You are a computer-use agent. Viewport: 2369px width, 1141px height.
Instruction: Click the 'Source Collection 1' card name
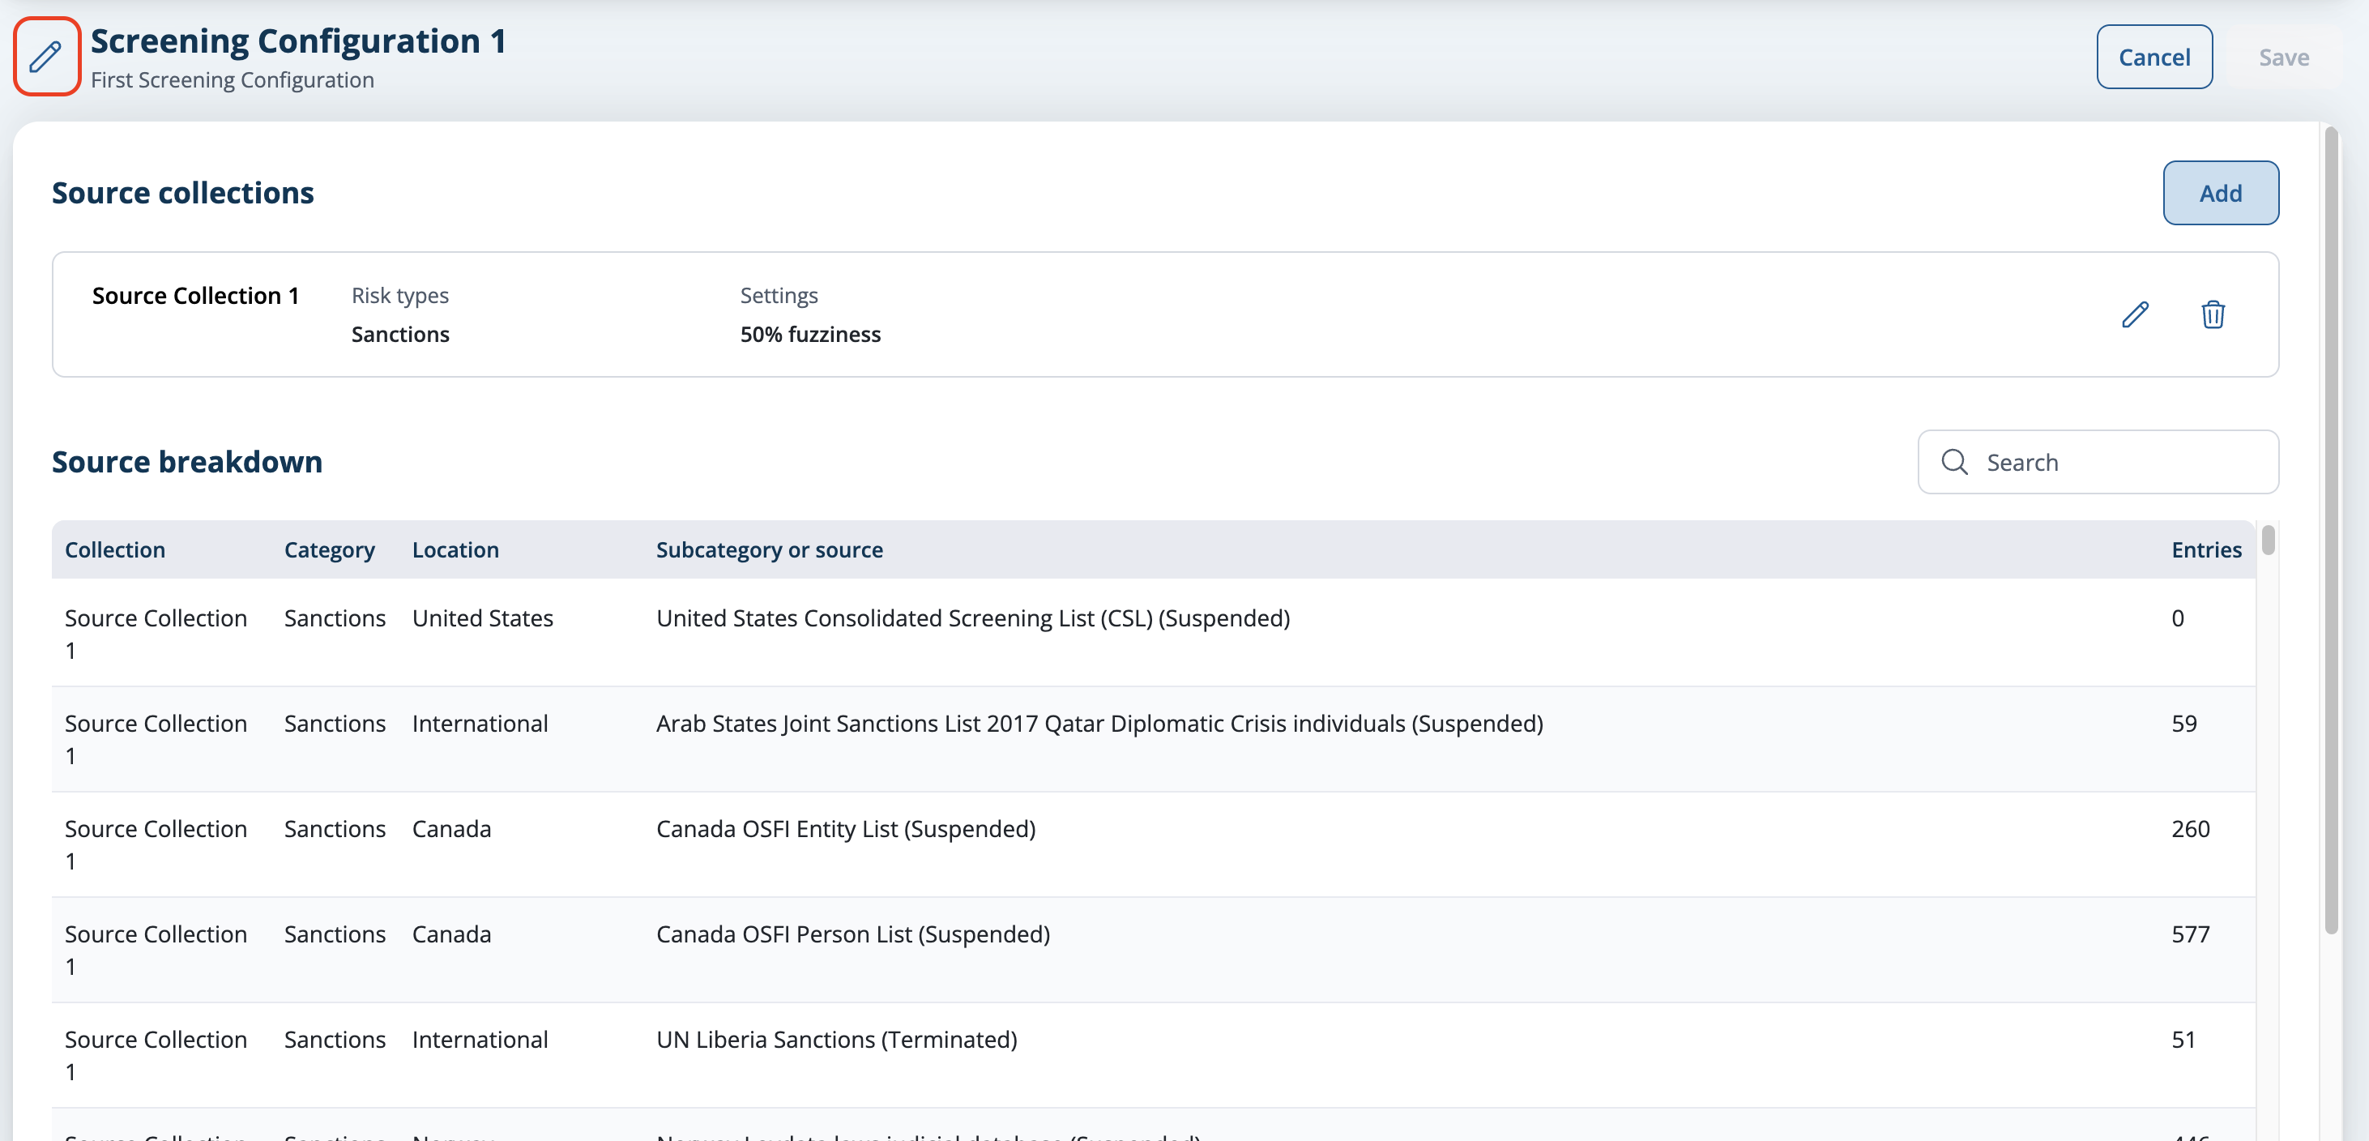(x=195, y=295)
